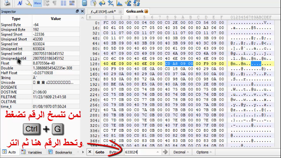Select the Goku.unk file tab
Image resolution: width=281 pixels, height=158 pixels.
point(135,11)
